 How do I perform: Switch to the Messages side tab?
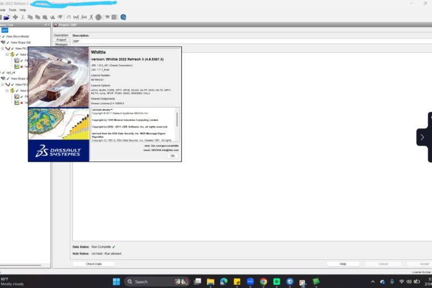pos(61,44)
